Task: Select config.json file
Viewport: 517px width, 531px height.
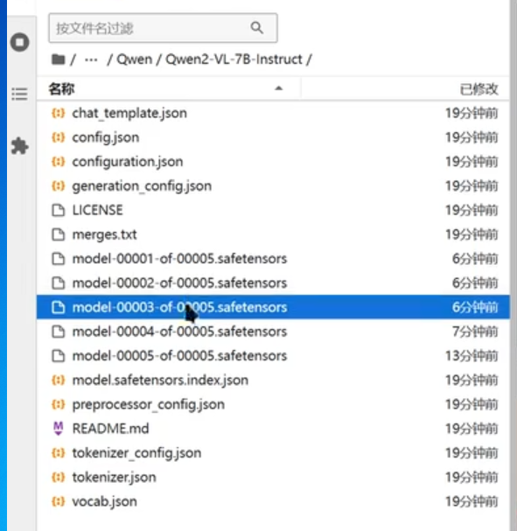Action: tap(273, 137)
